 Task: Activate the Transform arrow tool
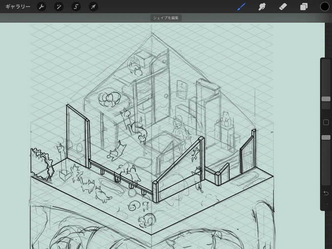pyautogui.click(x=93, y=7)
